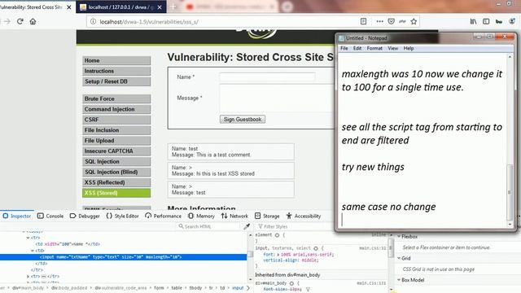Click the Message textarea
This screenshot has height=293, width=521.
point(277,98)
